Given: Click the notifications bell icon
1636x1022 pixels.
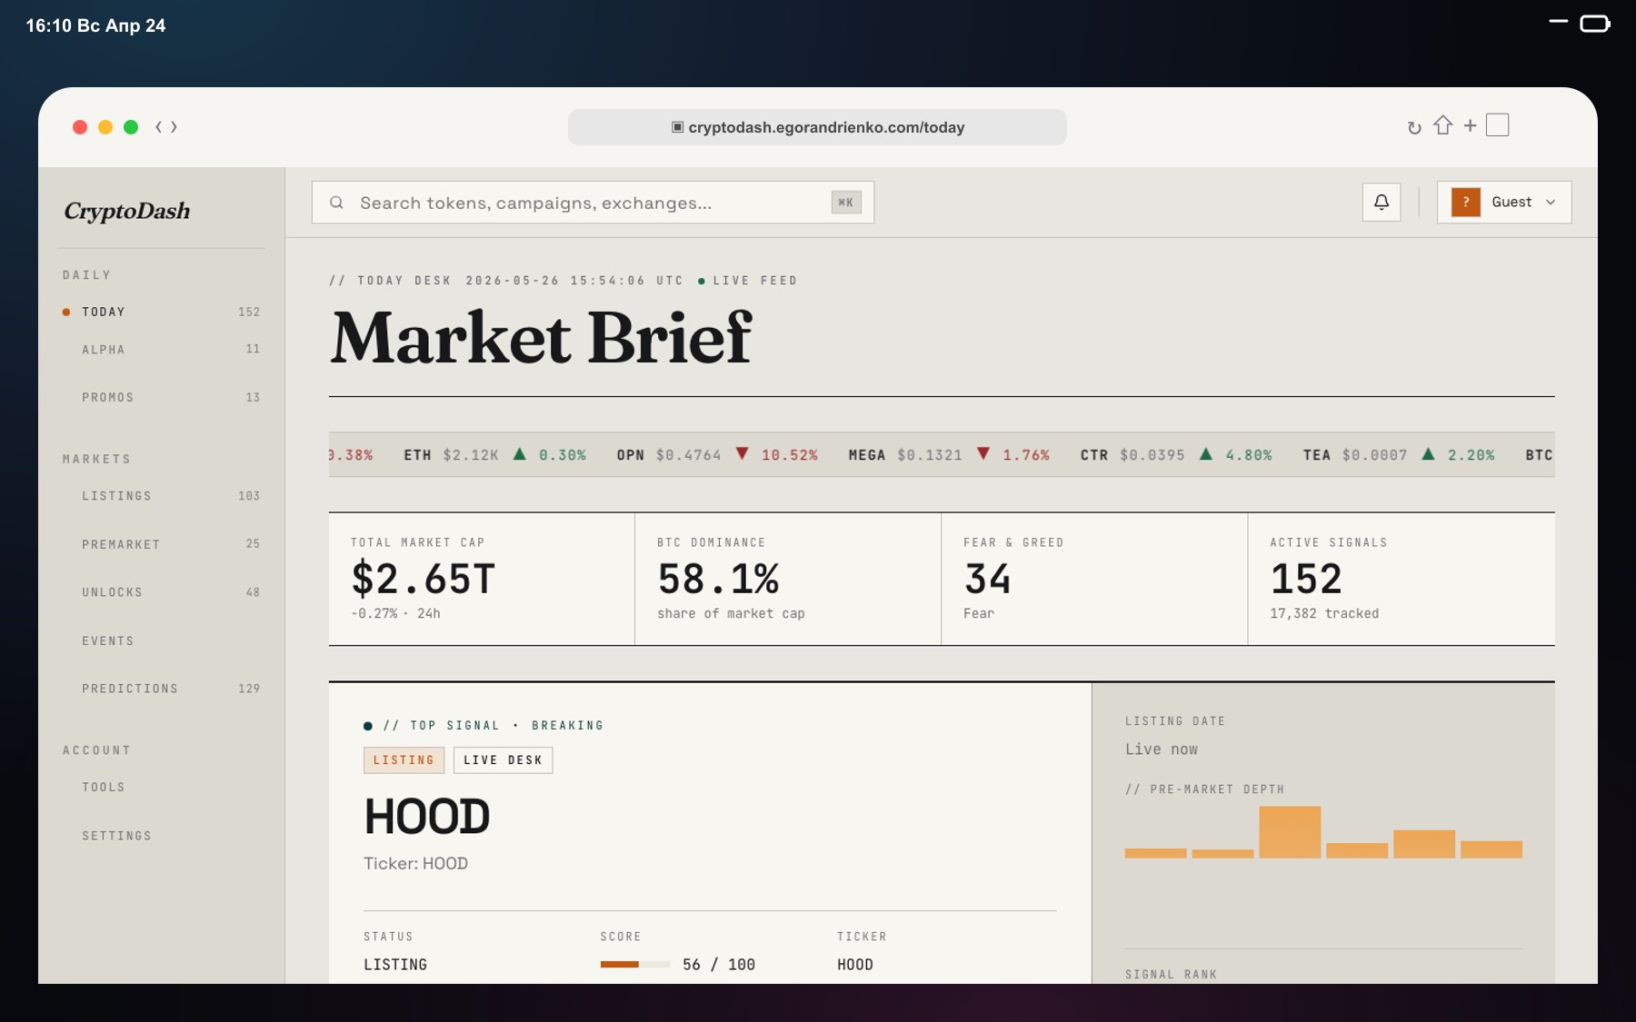Looking at the screenshot, I should pos(1381,203).
